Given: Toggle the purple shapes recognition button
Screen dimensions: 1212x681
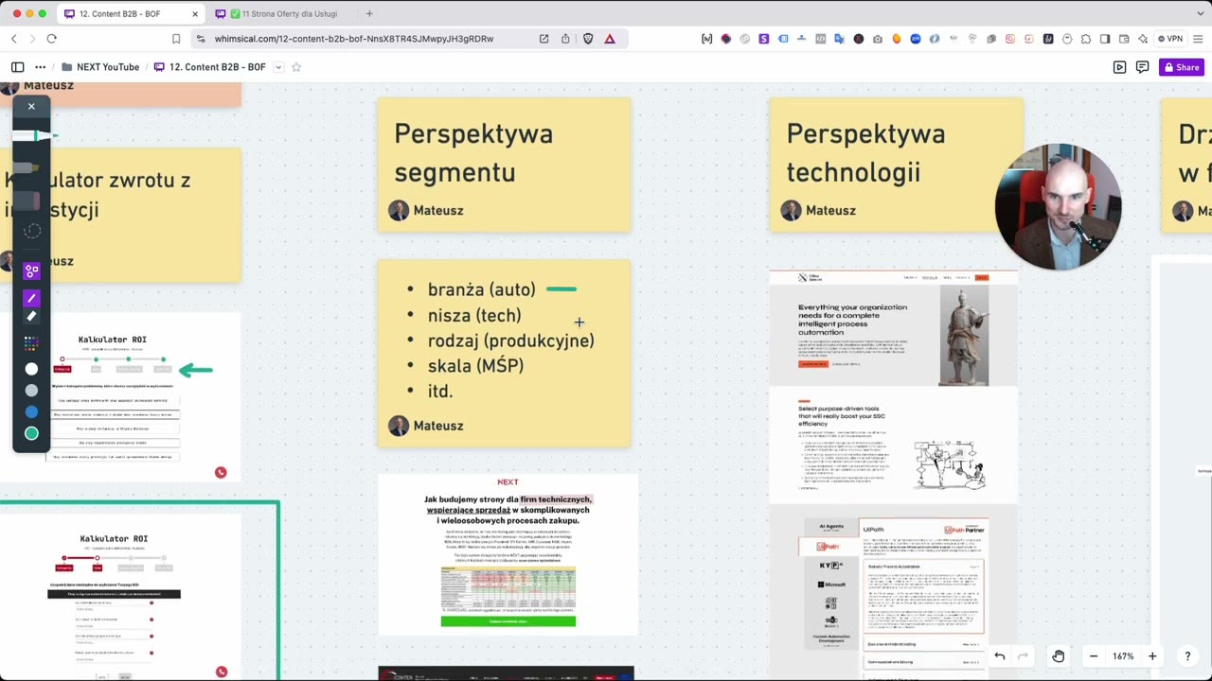Looking at the screenshot, I should click(31, 271).
